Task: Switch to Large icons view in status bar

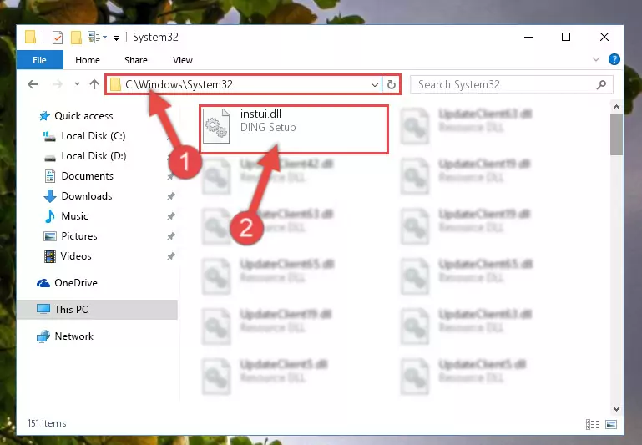Action: pyautogui.click(x=611, y=424)
